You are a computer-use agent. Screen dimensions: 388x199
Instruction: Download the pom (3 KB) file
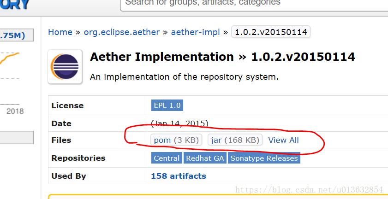pyautogui.click(x=176, y=140)
